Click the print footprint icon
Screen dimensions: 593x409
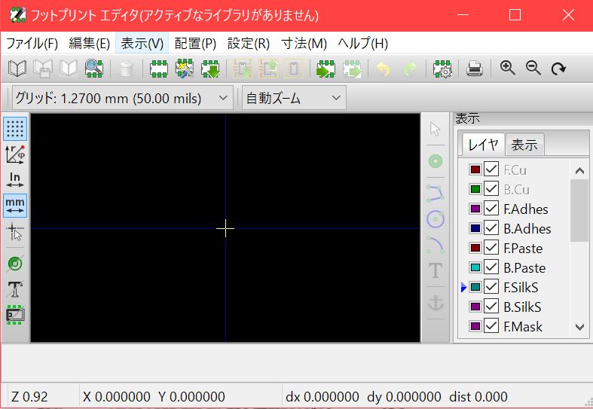click(474, 69)
